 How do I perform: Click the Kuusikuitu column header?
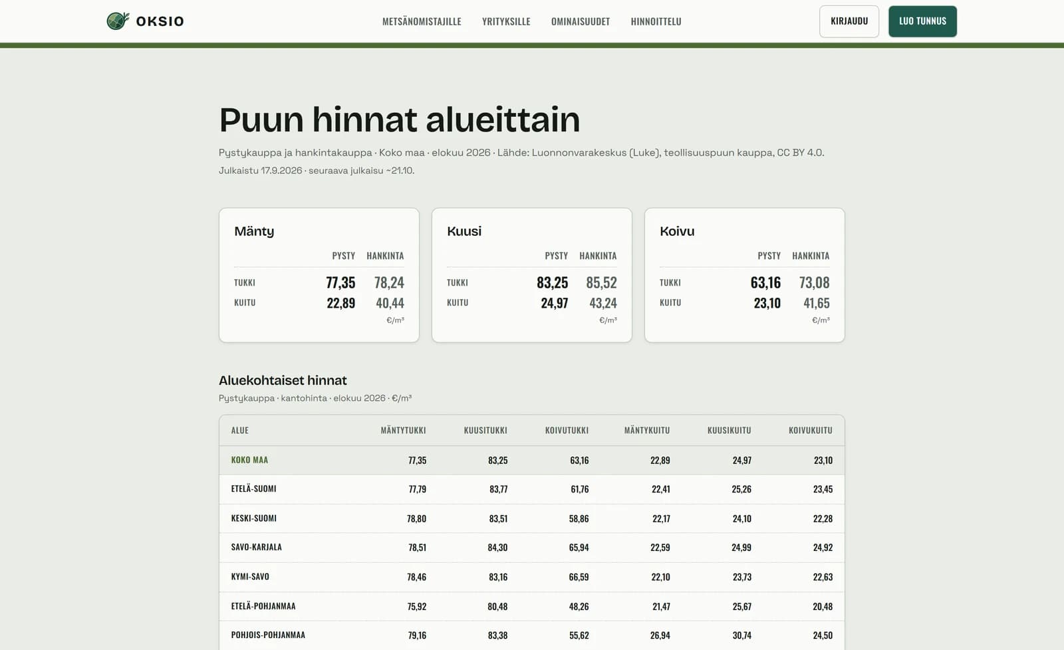tap(730, 430)
